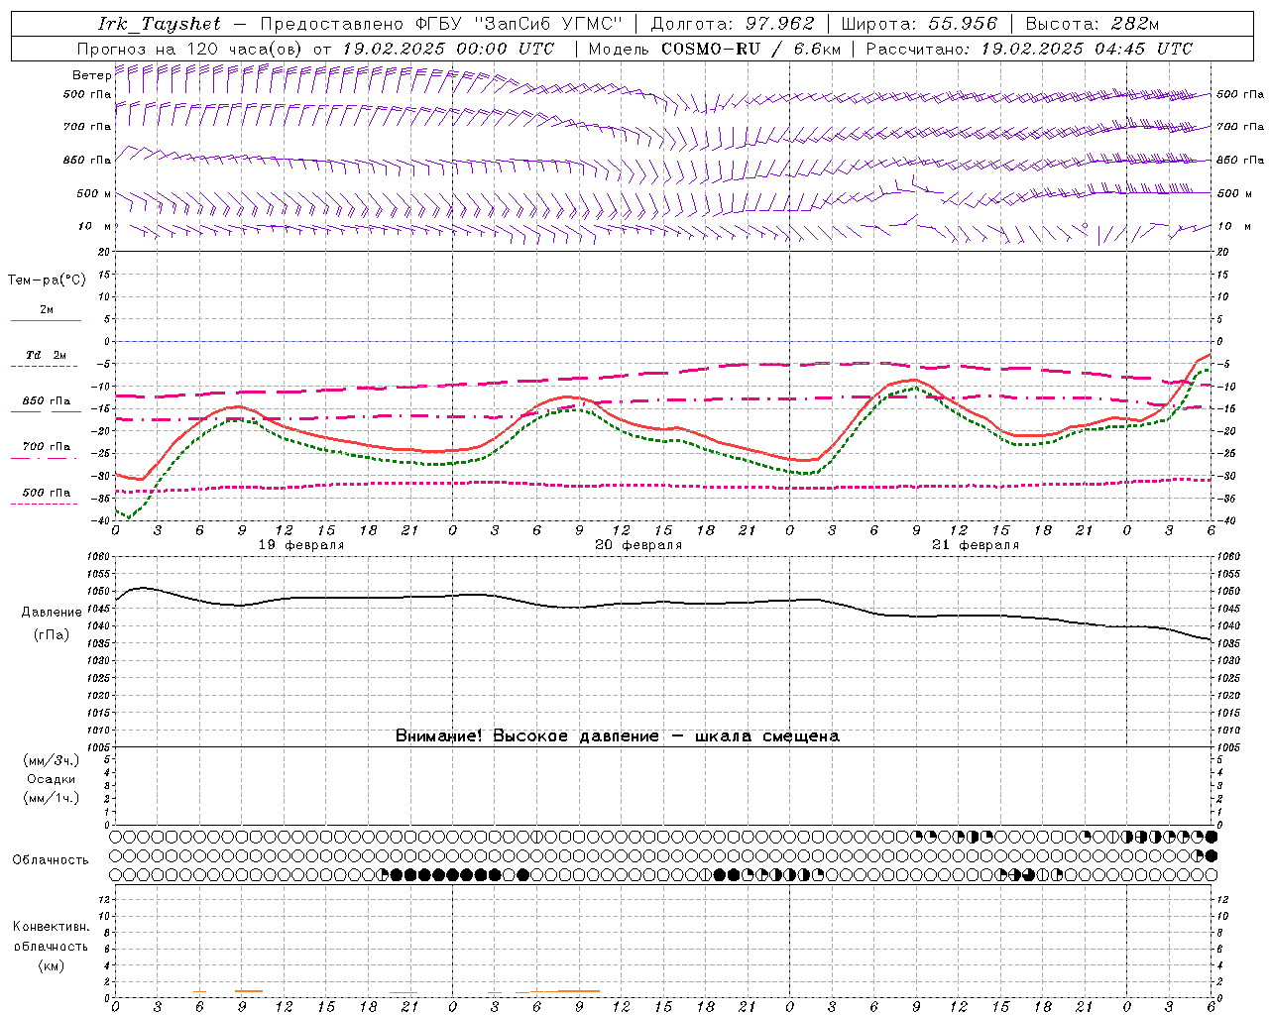Click the model name COSMO-RU / 6.6км
The height and width of the screenshot is (1015, 1269).
tap(750, 49)
